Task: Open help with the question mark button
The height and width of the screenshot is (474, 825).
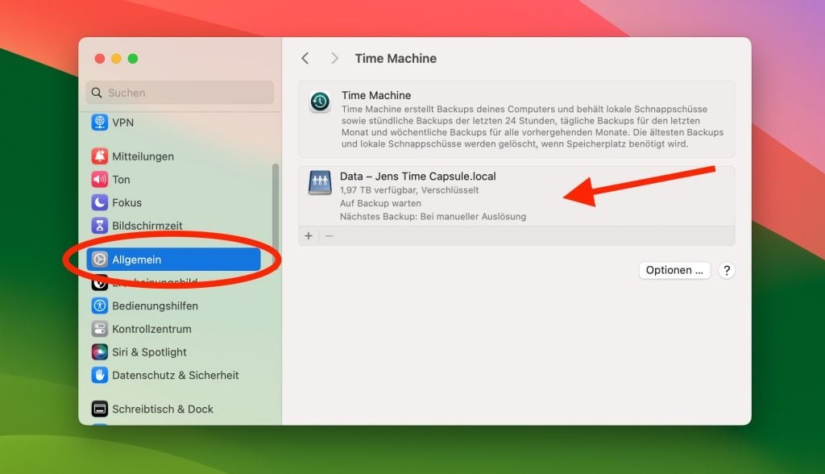Action: click(727, 270)
